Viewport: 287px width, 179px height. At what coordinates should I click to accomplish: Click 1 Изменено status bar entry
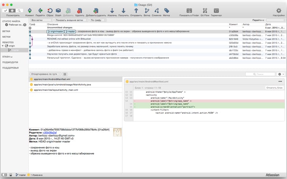tap(35, 175)
